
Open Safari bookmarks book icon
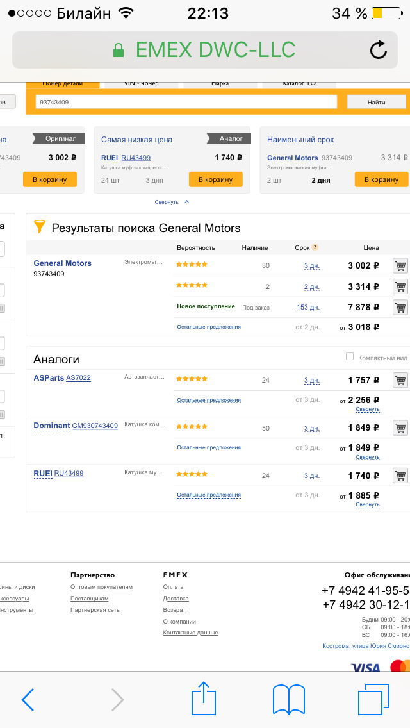pos(288,699)
